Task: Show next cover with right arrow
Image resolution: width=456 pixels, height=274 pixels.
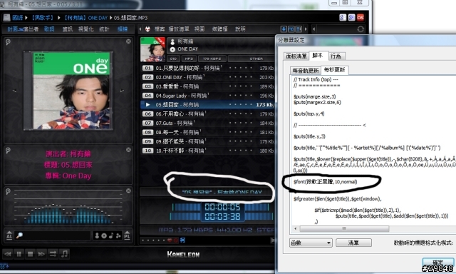Action: pos(122,91)
